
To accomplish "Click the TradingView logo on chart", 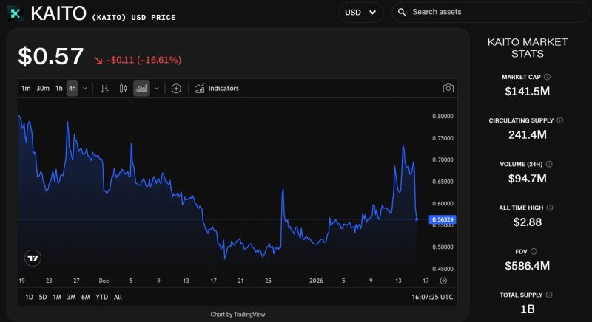I will [x=33, y=258].
